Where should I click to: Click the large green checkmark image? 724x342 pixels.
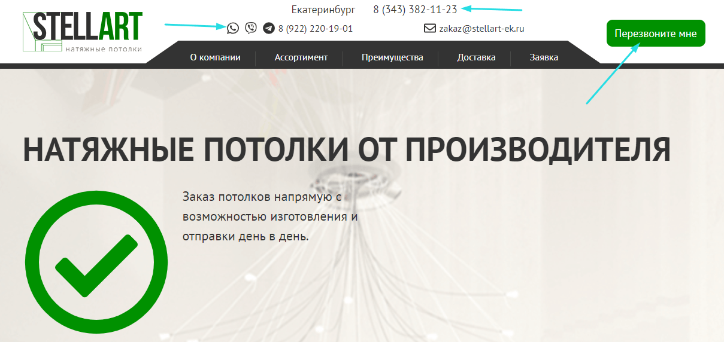96,262
